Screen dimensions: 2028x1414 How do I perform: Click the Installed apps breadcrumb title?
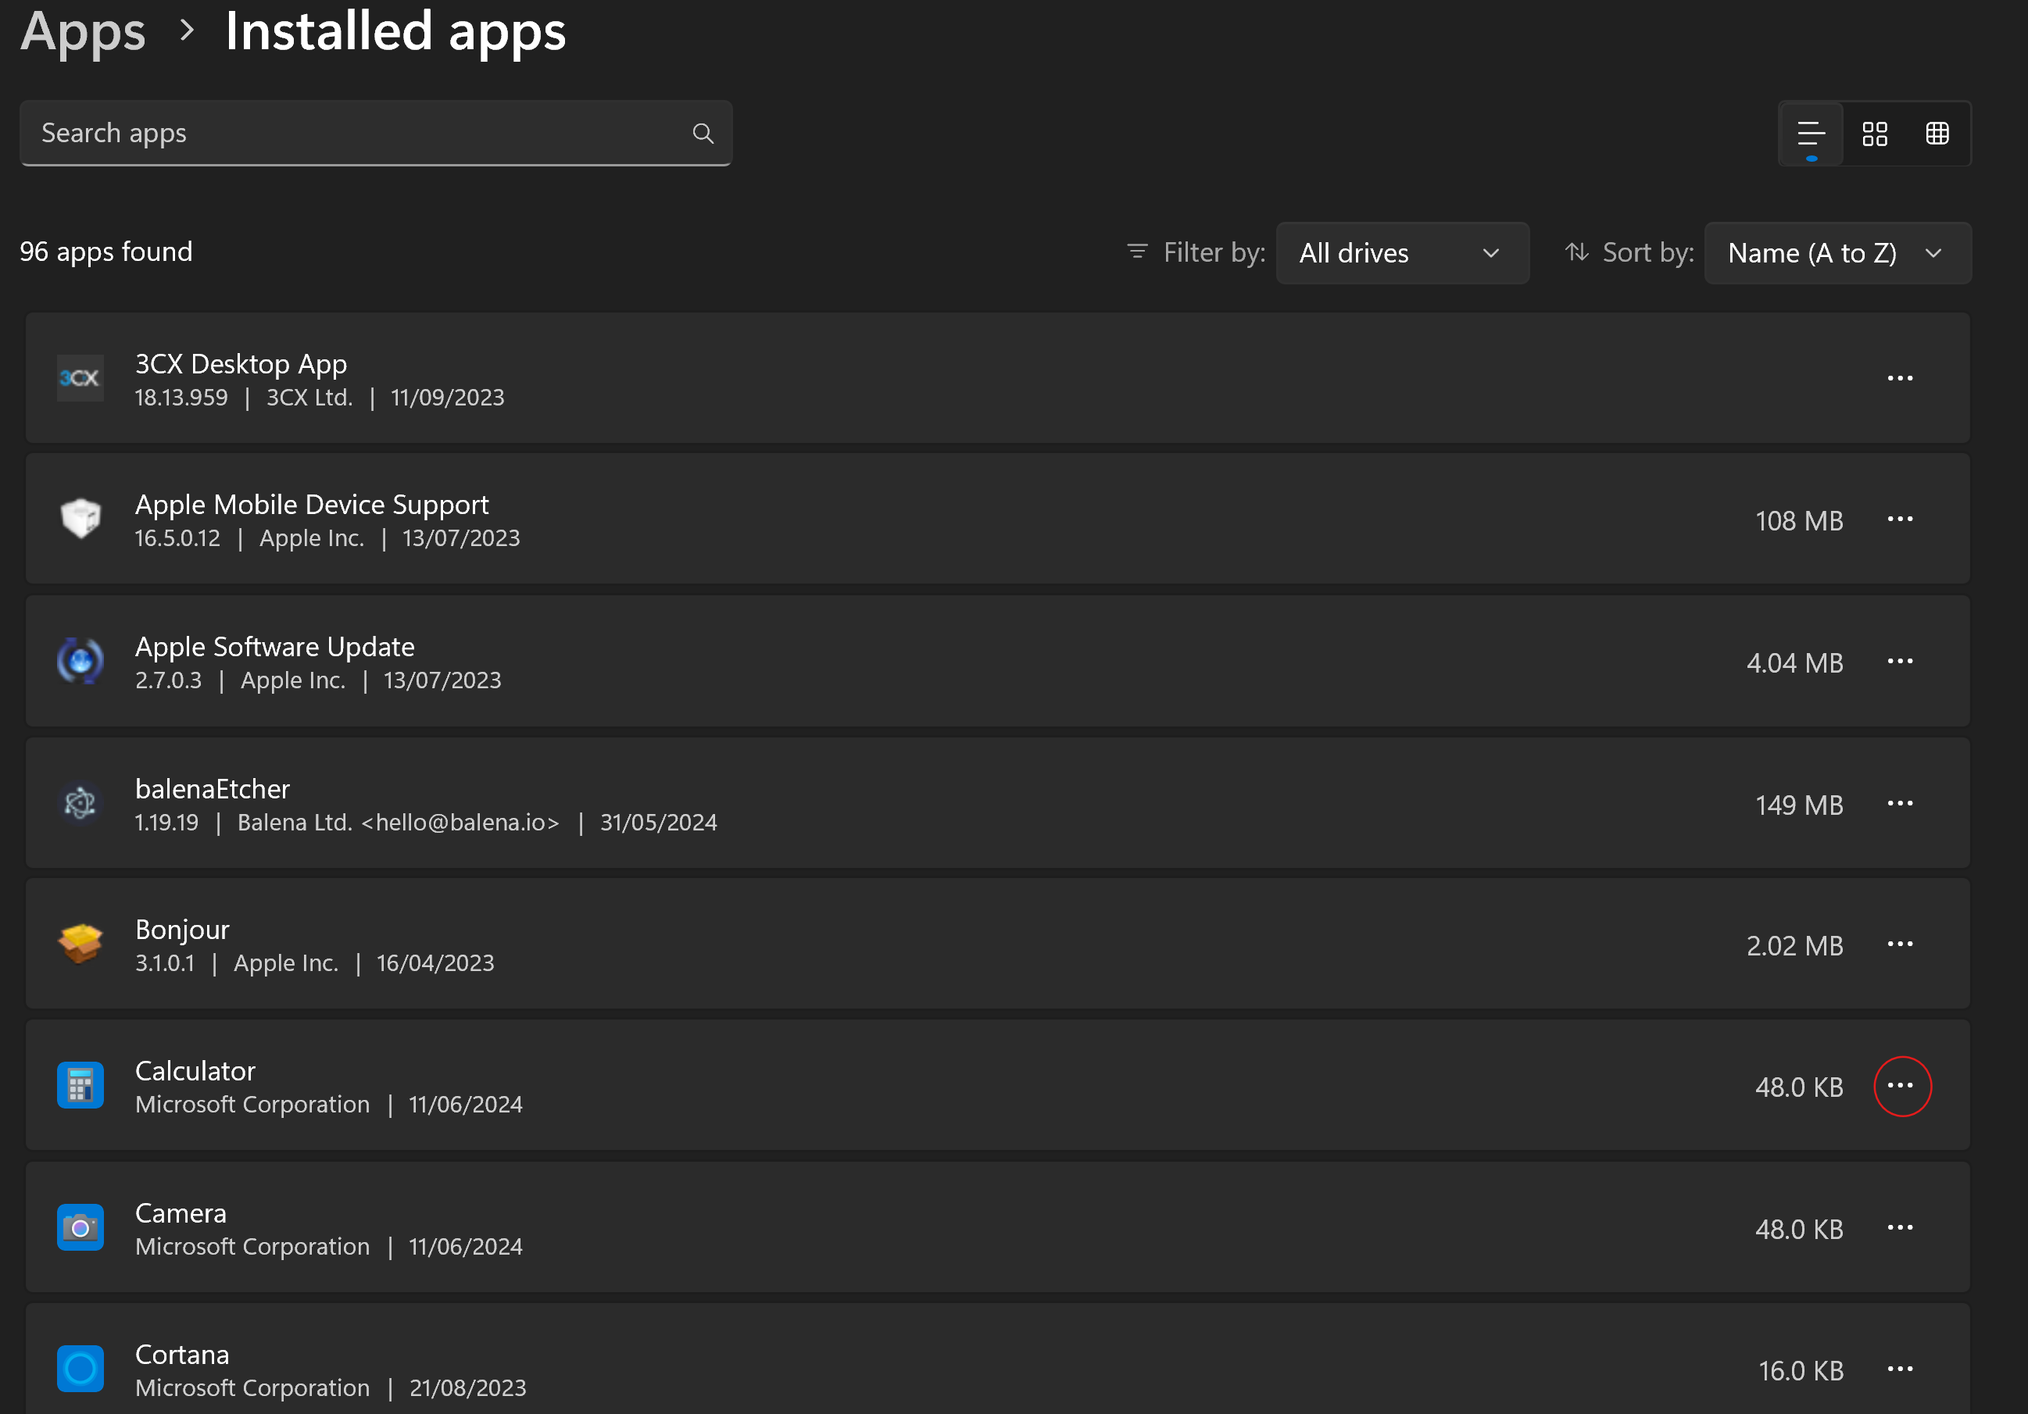point(395,32)
